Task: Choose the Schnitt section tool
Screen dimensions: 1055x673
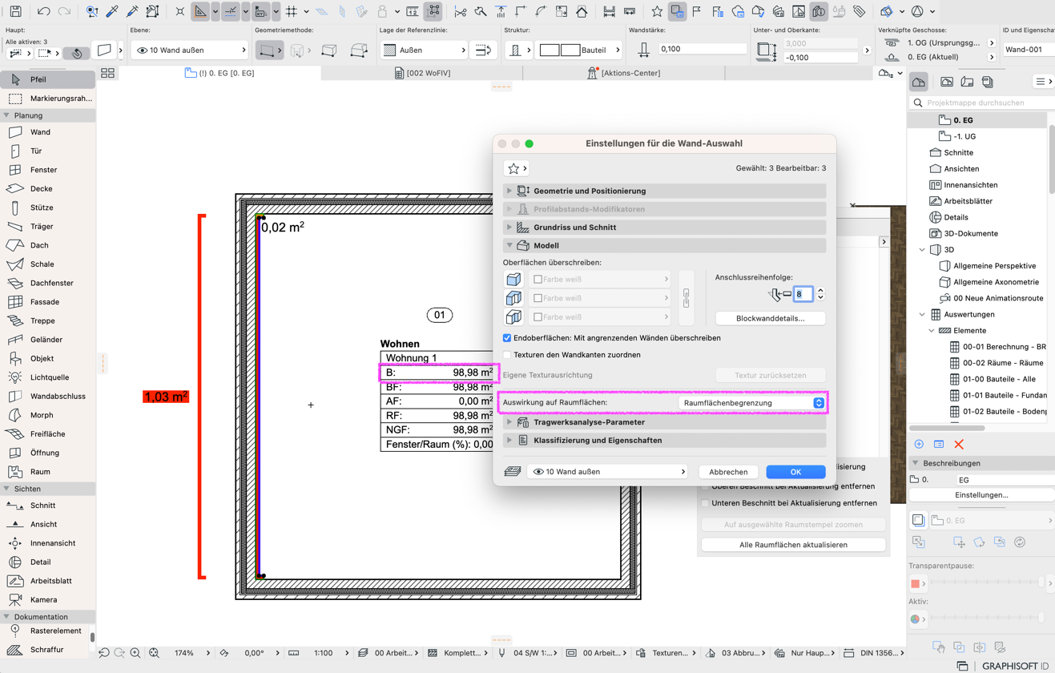Action: point(47,506)
